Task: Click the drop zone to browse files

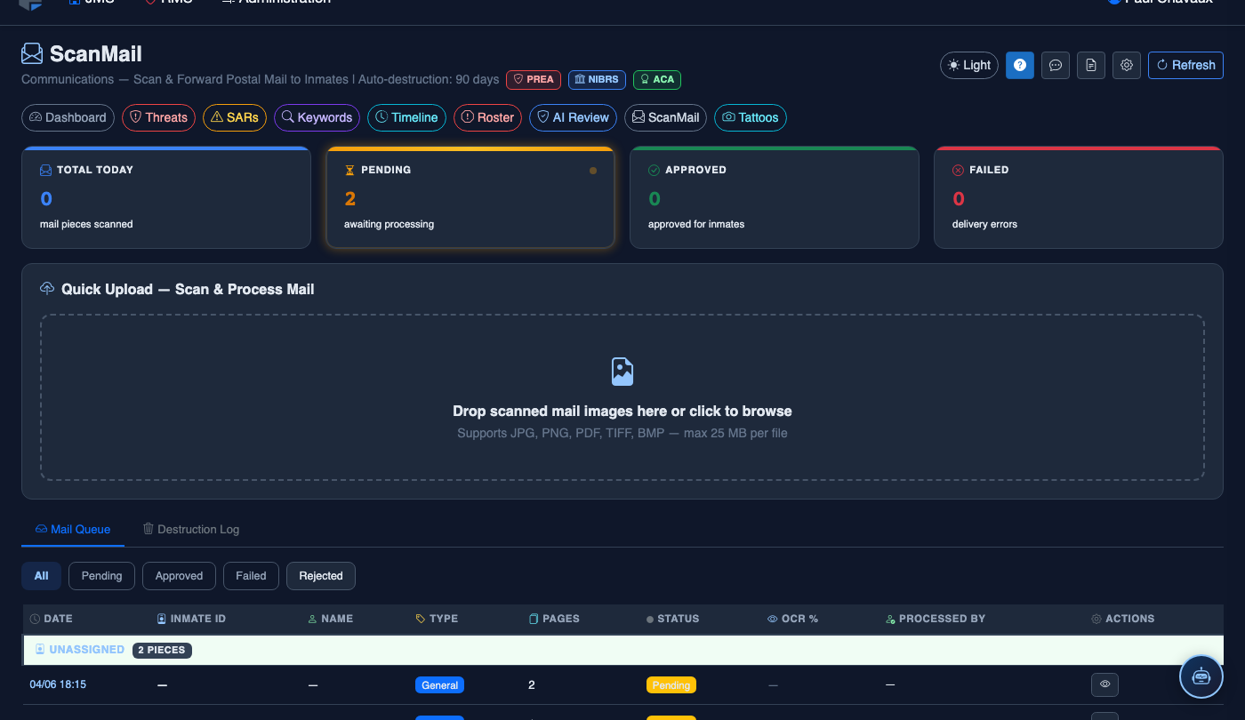Action: (622, 397)
